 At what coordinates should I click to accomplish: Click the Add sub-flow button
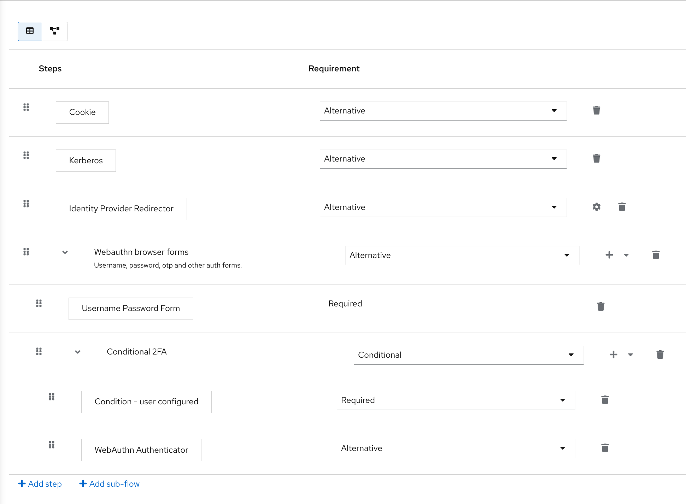(110, 484)
